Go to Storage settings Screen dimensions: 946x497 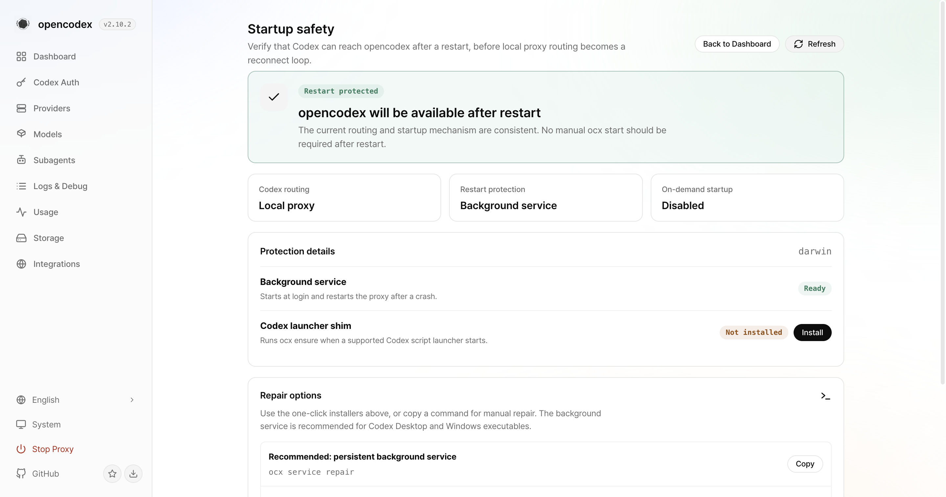pyautogui.click(x=76, y=238)
